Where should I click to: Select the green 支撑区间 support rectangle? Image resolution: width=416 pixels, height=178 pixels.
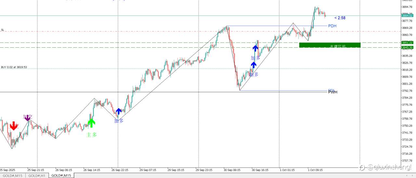330,45
